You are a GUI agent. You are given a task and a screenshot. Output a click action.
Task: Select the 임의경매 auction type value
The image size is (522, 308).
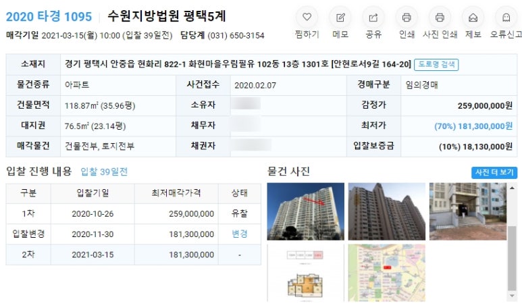421,85
